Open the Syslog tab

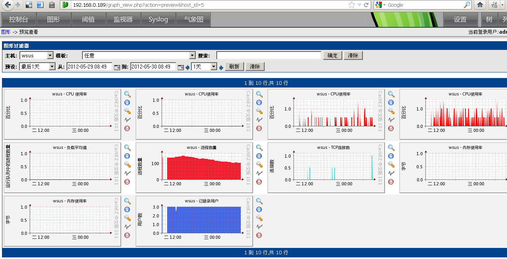(158, 19)
